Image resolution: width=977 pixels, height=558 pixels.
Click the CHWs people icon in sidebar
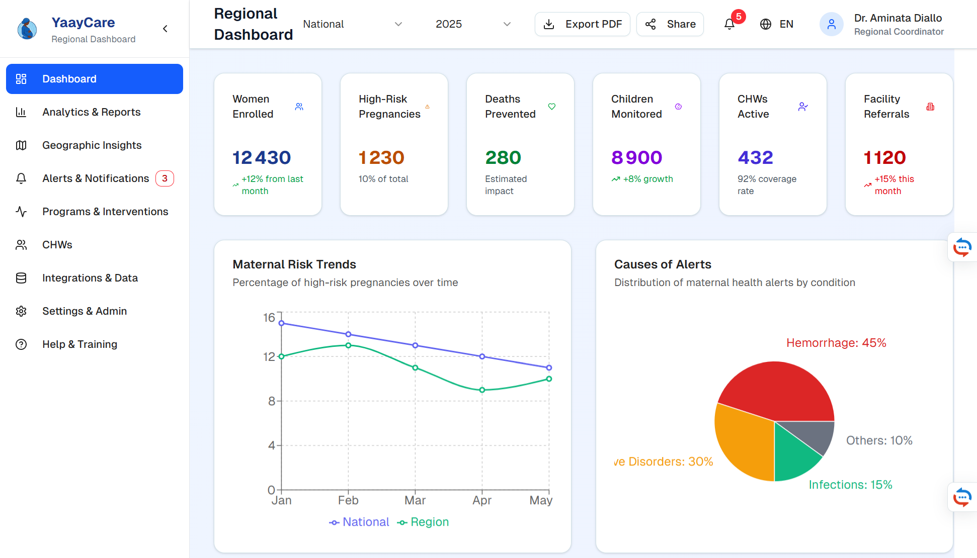point(21,245)
